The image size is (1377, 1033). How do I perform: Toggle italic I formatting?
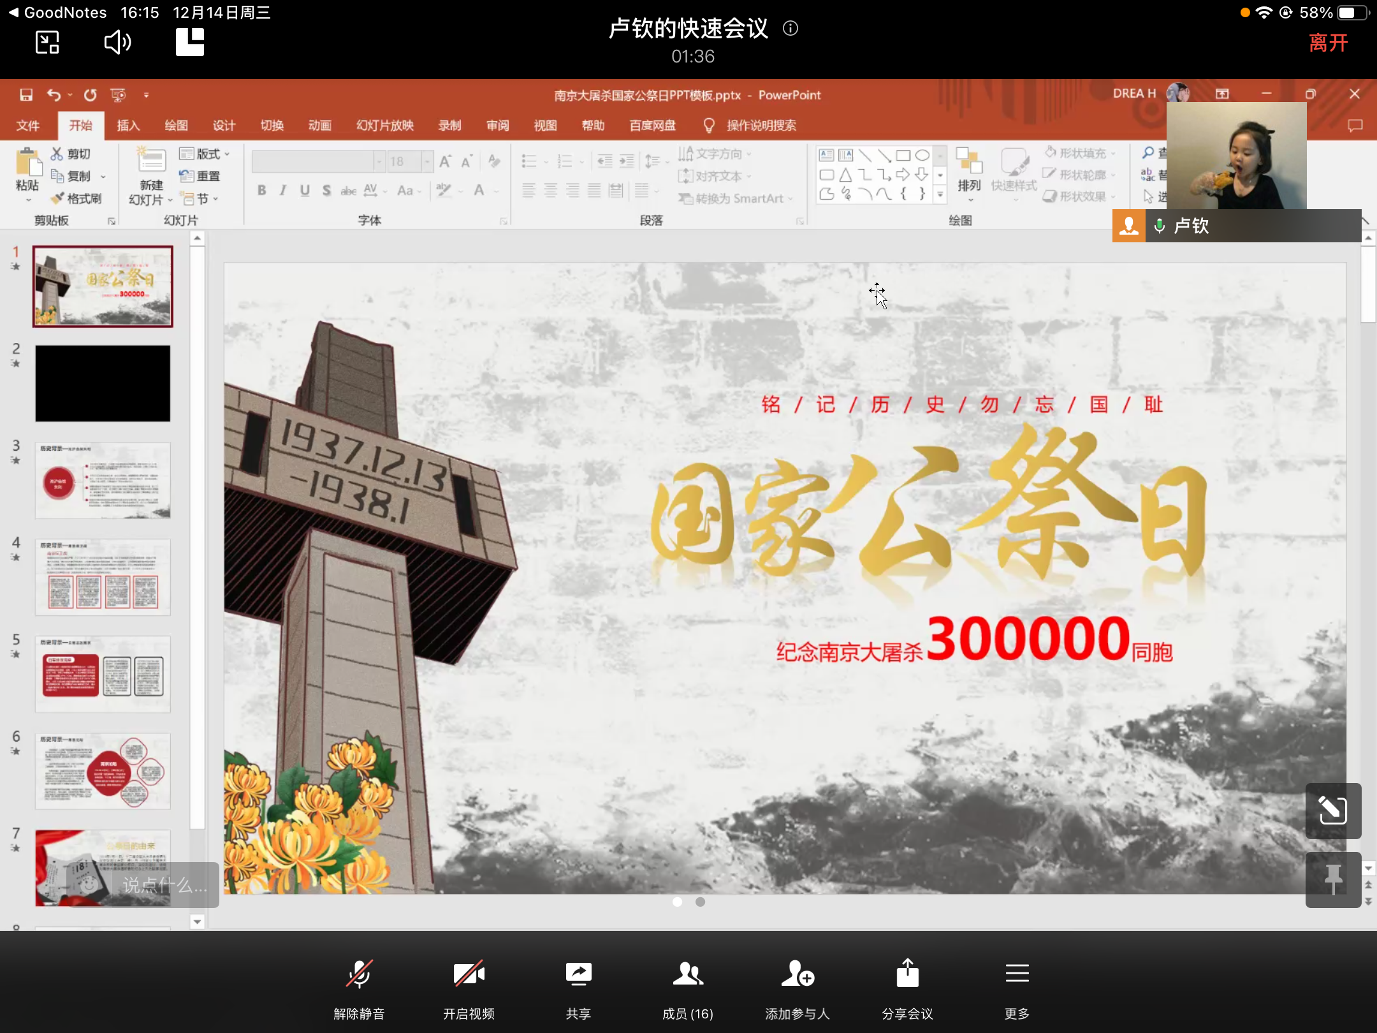coord(282,190)
